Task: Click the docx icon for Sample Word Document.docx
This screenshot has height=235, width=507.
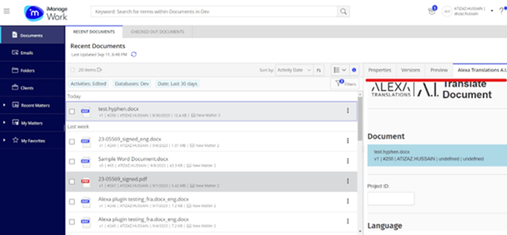Action: pos(86,162)
